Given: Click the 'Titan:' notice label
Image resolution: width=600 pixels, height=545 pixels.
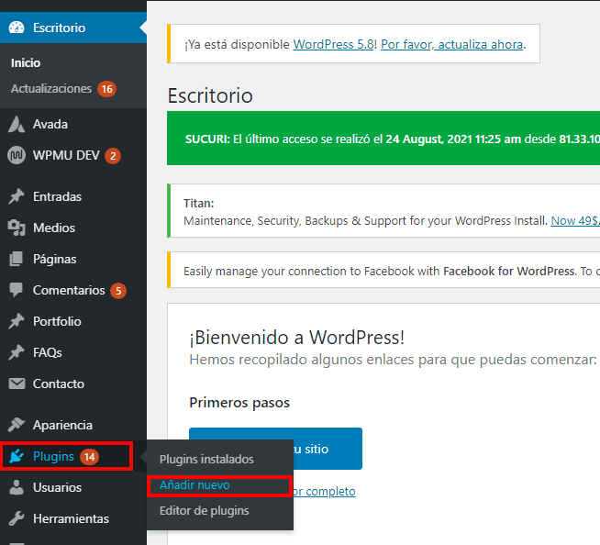Looking at the screenshot, I should 198,203.
